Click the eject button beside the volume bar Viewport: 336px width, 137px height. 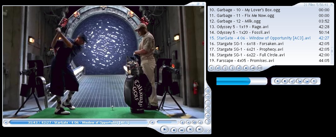182,122
